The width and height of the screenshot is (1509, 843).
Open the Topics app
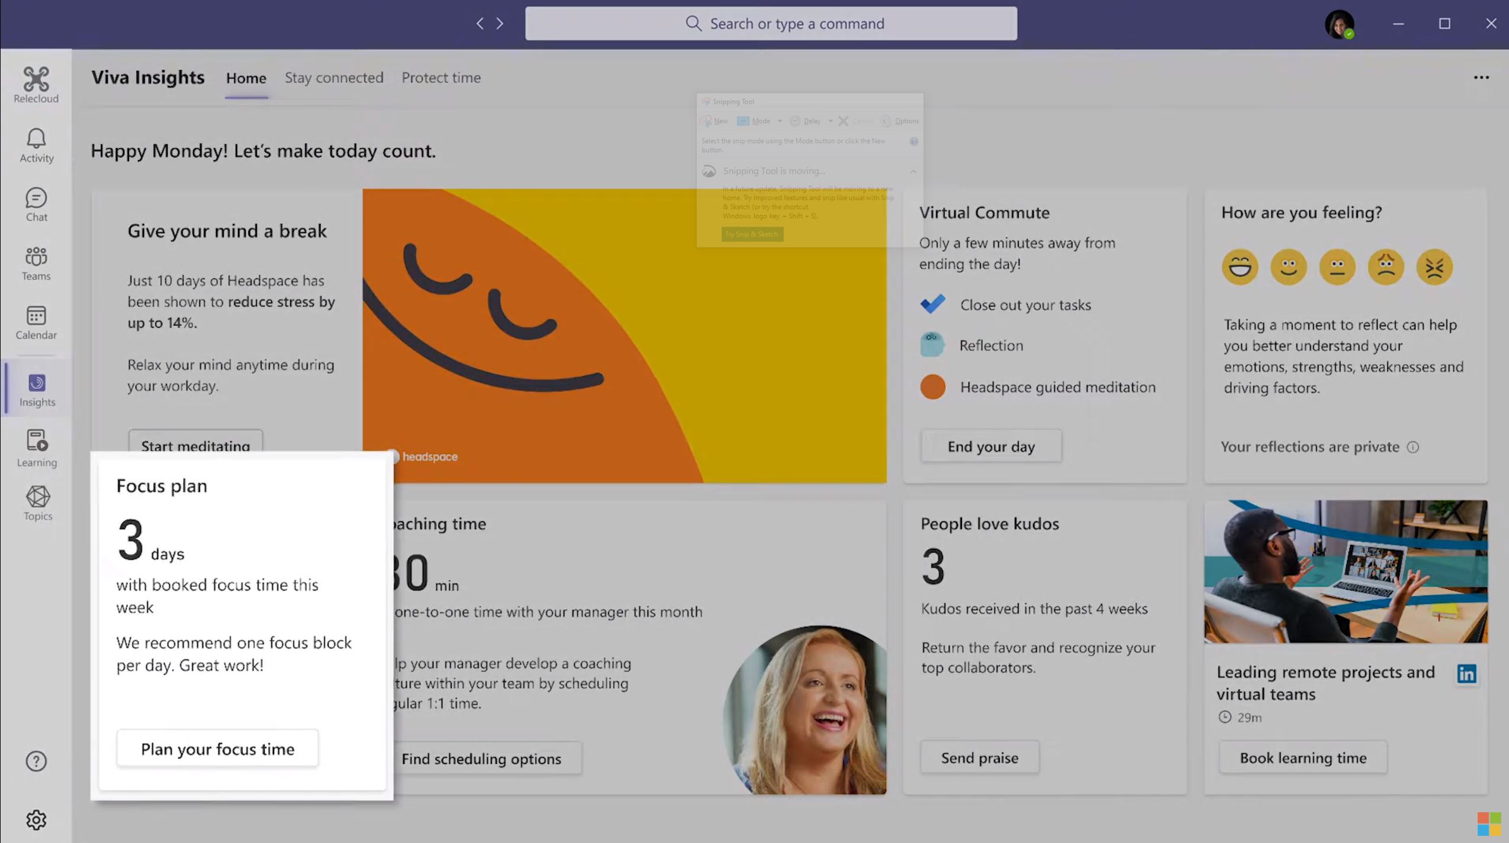pos(38,503)
